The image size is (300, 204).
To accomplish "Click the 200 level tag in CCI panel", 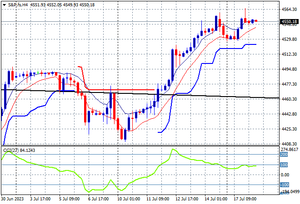I will (284, 155).
